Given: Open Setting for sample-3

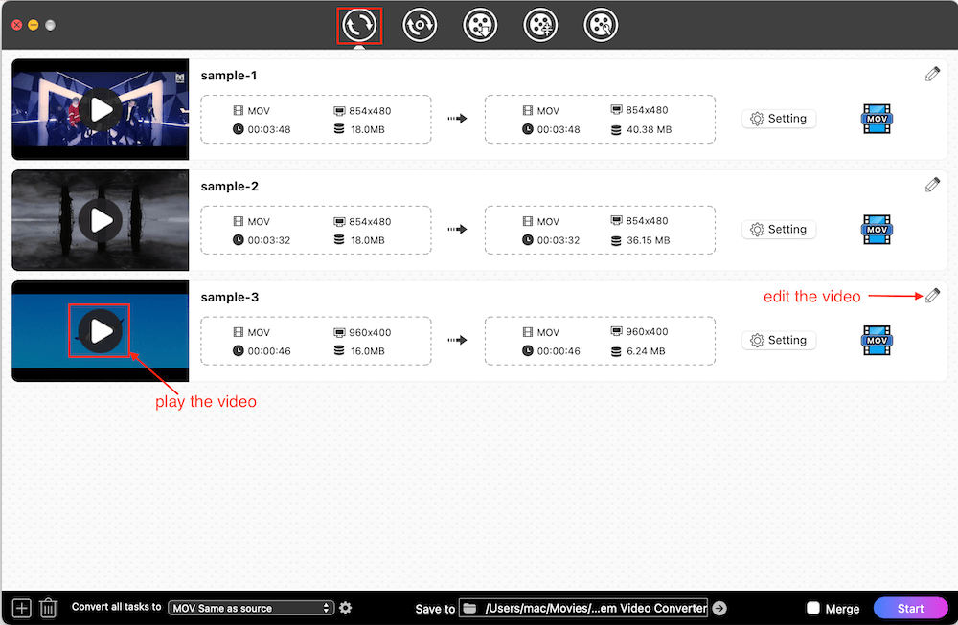Looking at the screenshot, I should [x=779, y=340].
